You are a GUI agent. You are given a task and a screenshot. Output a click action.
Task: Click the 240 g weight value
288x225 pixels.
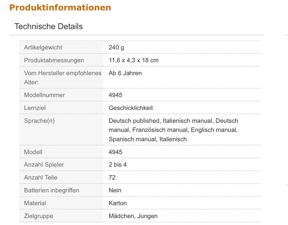(116, 47)
